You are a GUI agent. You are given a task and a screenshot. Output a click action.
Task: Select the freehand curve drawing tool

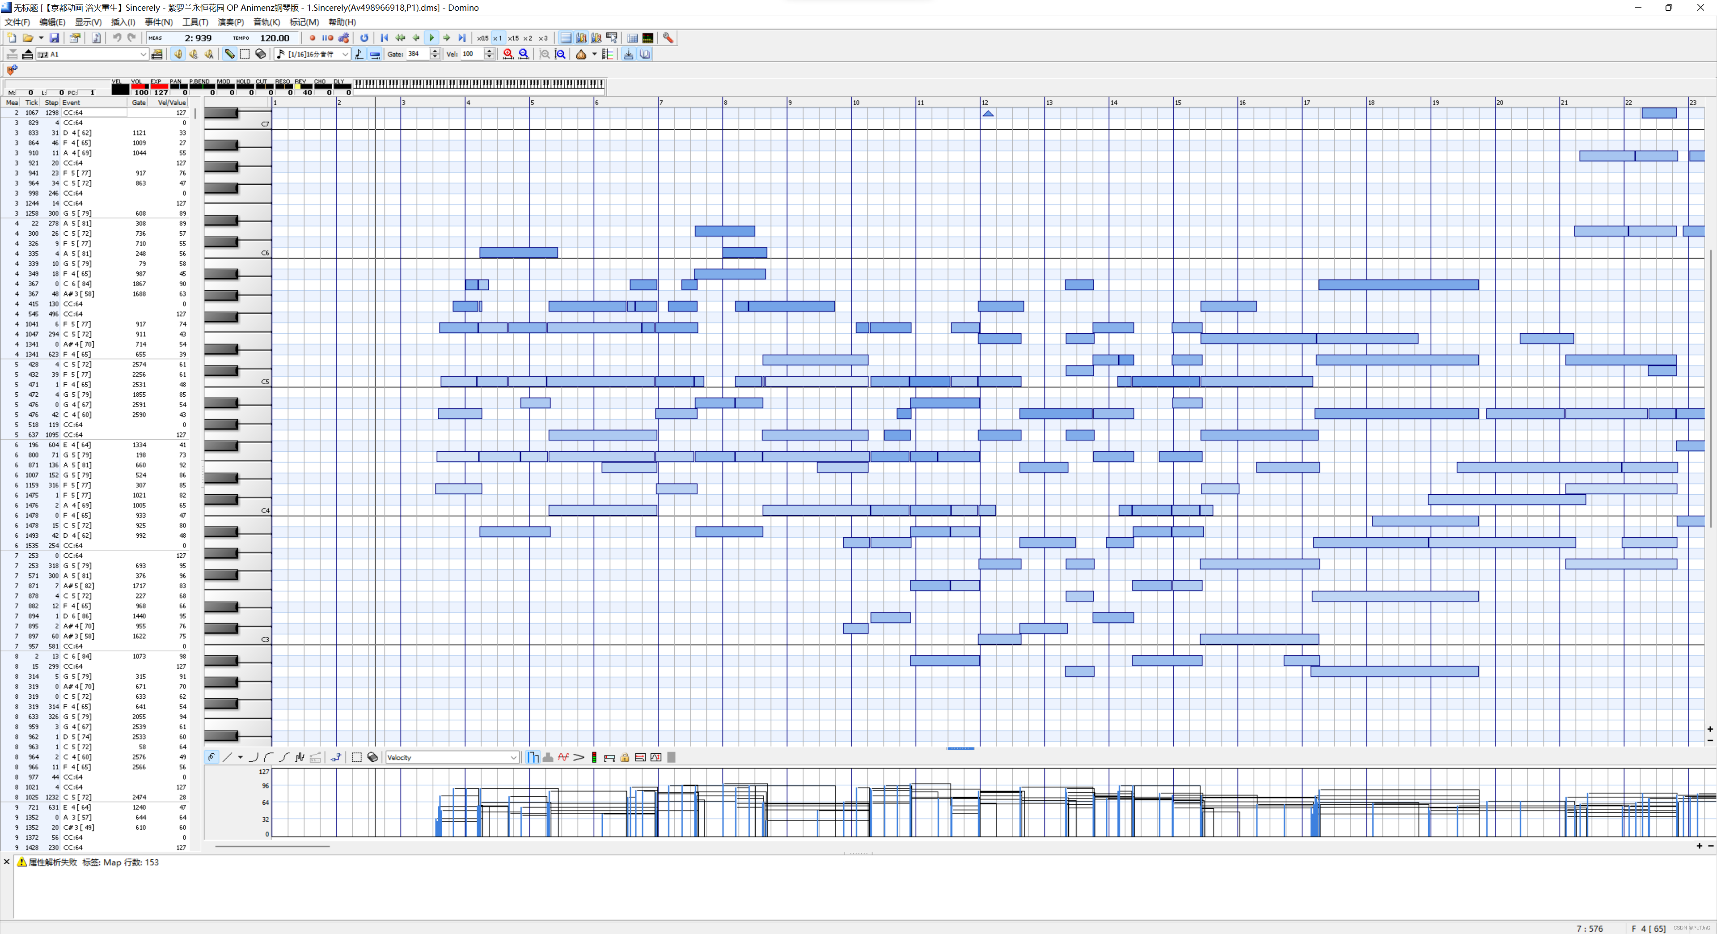pos(211,757)
